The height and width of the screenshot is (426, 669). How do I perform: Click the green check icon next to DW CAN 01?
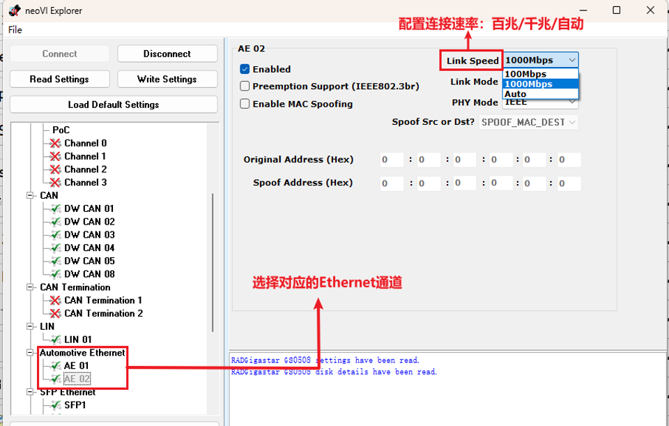(x=54, y=208)
